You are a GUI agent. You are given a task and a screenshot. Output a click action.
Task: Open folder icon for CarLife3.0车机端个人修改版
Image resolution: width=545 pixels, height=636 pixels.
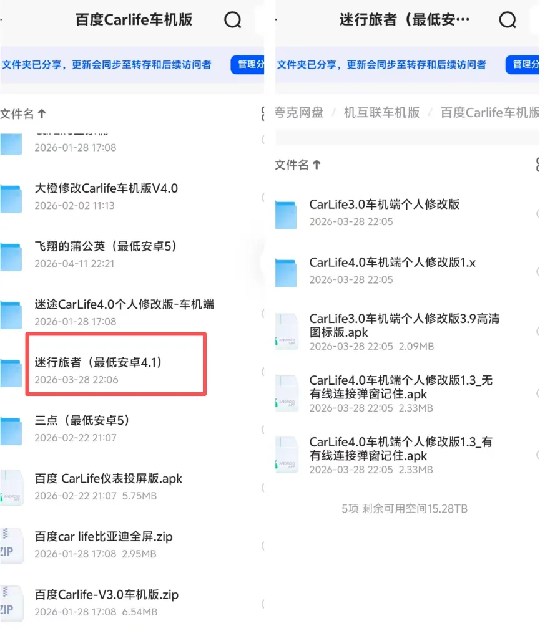pos(286,214)
